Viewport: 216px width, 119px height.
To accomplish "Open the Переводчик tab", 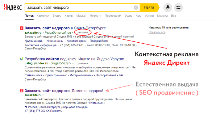I will point(113,15).
